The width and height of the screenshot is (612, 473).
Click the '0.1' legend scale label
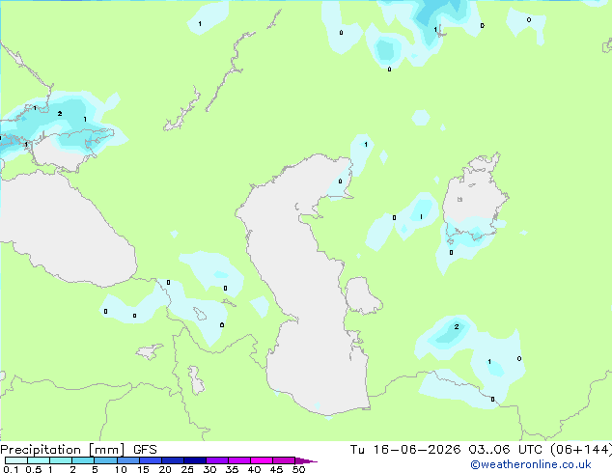coord(11,469)
